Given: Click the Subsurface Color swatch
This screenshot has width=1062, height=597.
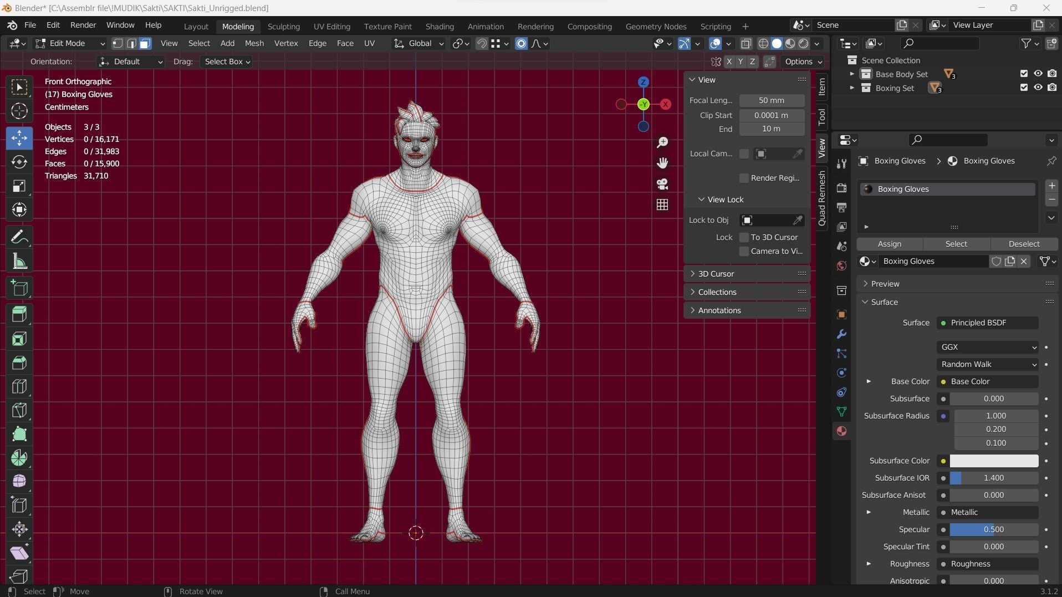Looking at the screenshot, I should 994,461.
